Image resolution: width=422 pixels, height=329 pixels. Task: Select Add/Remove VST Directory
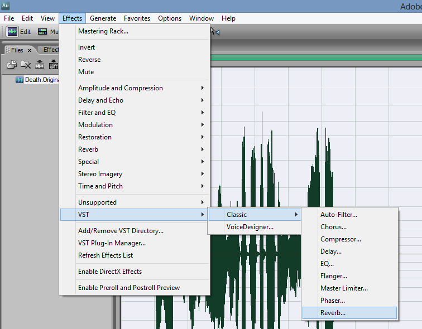tap(135, 231)
